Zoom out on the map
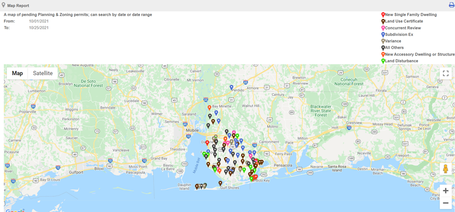 click(446, 203)
